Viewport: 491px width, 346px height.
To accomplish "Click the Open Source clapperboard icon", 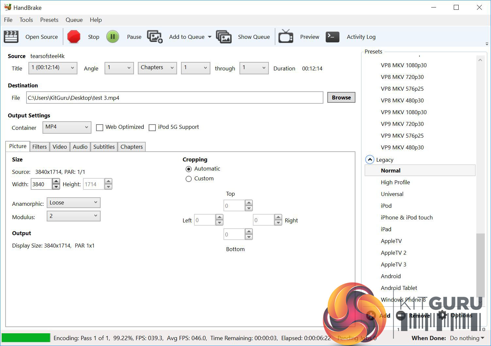I will click(x=11, y=37).
